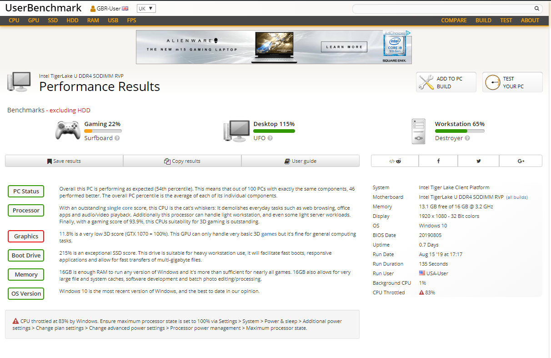Go to the COMPARE page
Viewport: 551px width, 358px height.
(x=454, y=20)
